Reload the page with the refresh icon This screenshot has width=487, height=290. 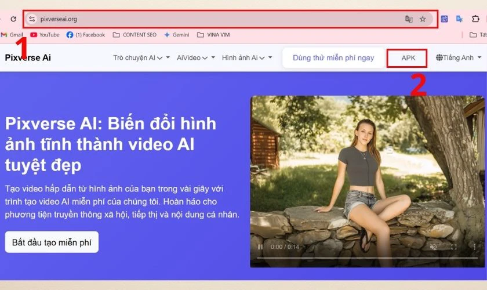point(13,19)
